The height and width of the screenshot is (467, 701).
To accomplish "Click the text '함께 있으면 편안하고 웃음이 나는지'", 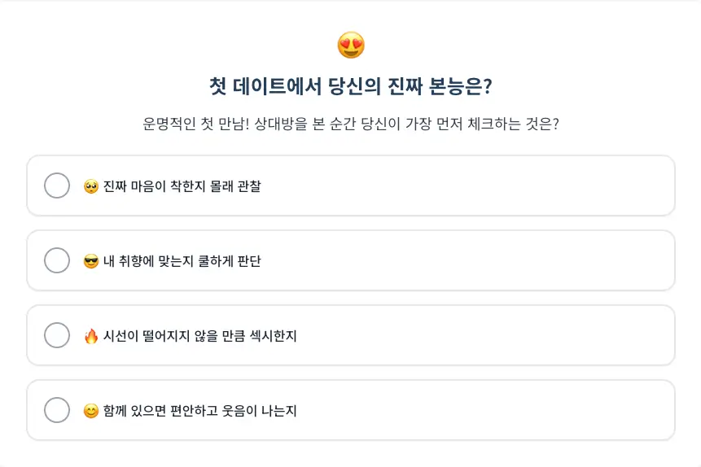I will 199,411.
